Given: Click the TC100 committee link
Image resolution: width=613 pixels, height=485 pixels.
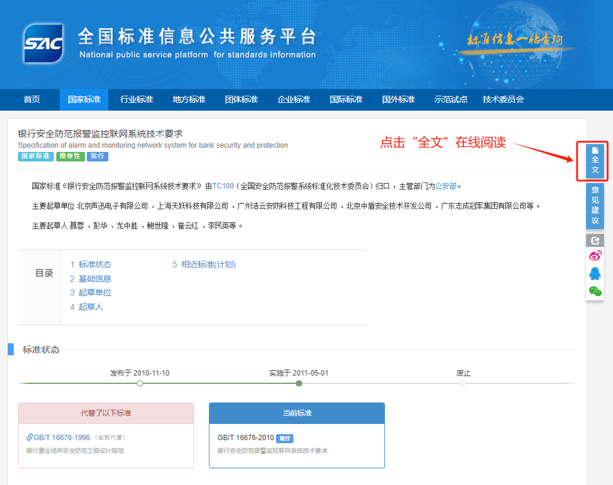Looking at the screenshot, I should coord(223,186).
